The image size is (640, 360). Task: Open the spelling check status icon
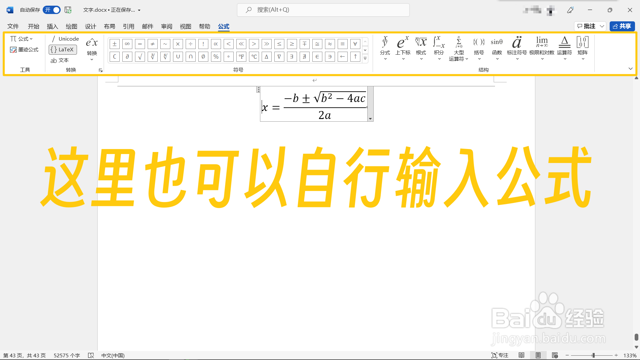click(x=91, y=355)
